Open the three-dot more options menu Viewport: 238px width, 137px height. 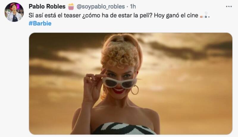(229, 7)
